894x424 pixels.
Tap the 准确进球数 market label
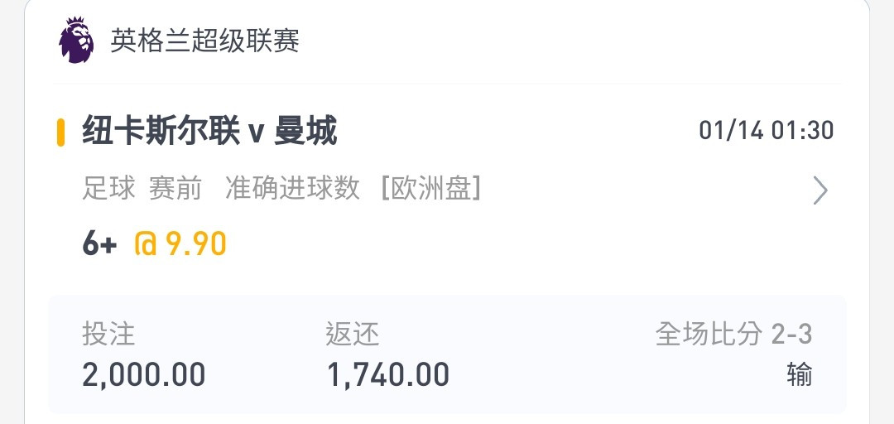(292, 188)
